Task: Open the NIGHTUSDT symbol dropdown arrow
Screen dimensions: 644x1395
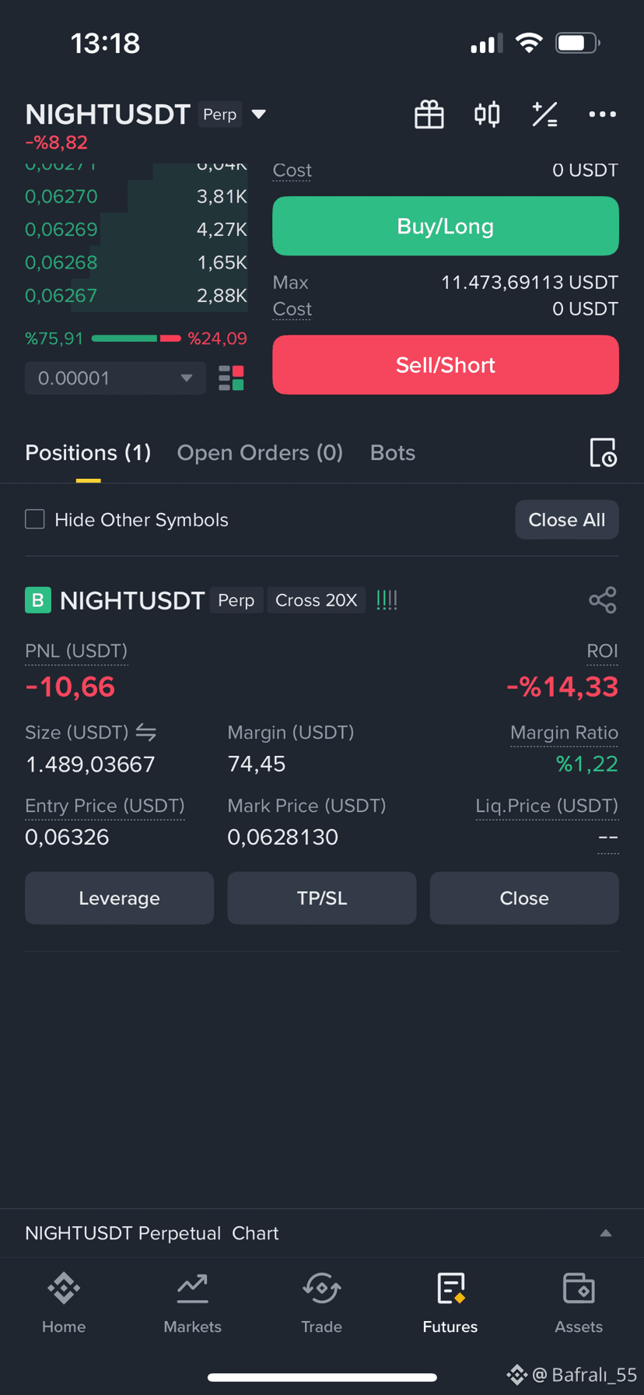Action: coord(259,114)
